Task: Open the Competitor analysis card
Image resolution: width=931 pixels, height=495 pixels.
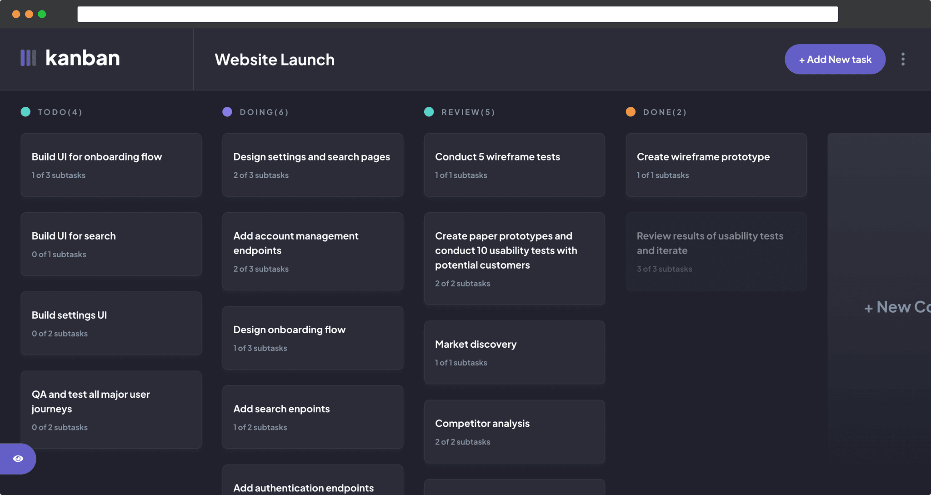Action: [x=514, y=431]
